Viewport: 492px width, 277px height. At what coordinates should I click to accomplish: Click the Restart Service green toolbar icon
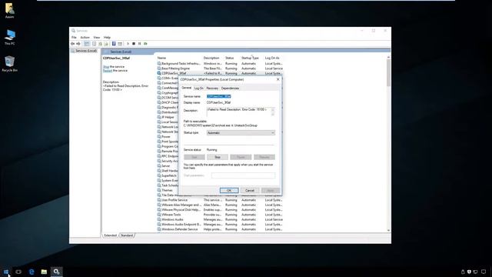(145, 44)
